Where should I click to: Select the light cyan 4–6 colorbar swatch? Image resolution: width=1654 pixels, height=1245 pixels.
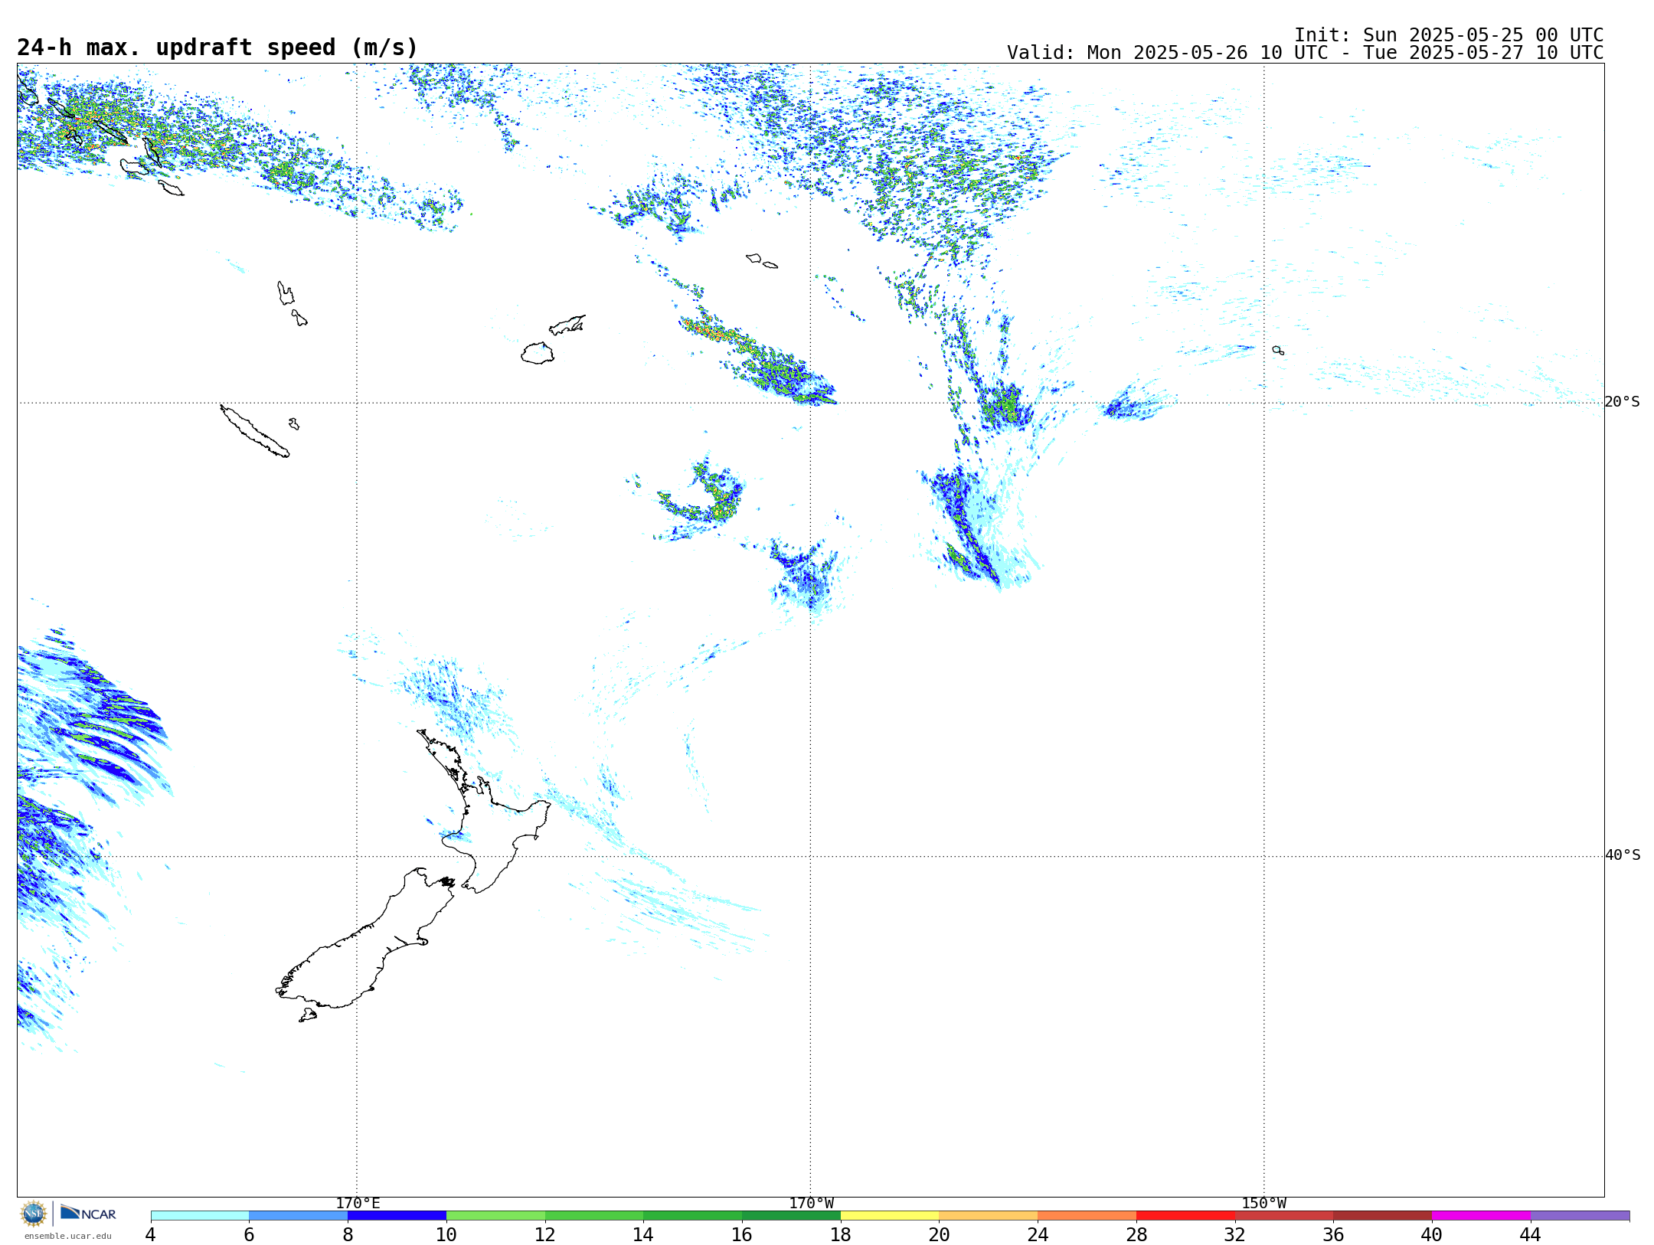pos(200,1215)
